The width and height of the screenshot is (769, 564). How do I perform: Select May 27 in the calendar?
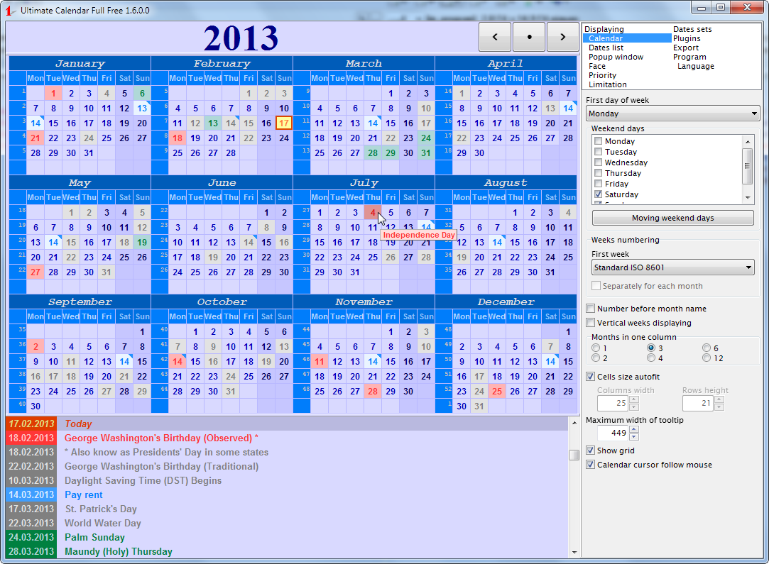click(36, 272)
